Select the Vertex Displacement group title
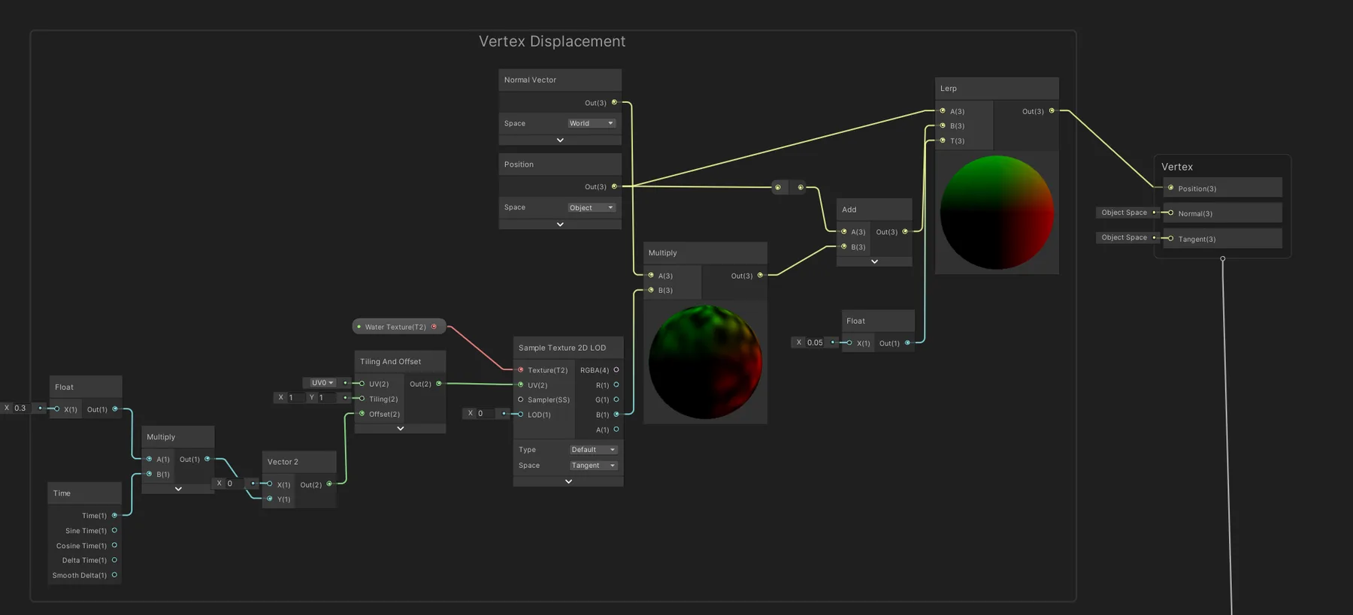 pyautogui.click(x=552, y=41)
